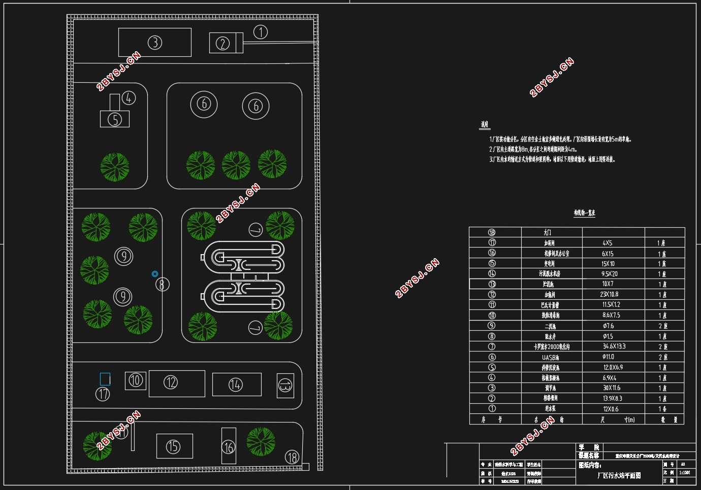
Task: Click the '课题名称' label in title block
Action: tap(589, 456)
